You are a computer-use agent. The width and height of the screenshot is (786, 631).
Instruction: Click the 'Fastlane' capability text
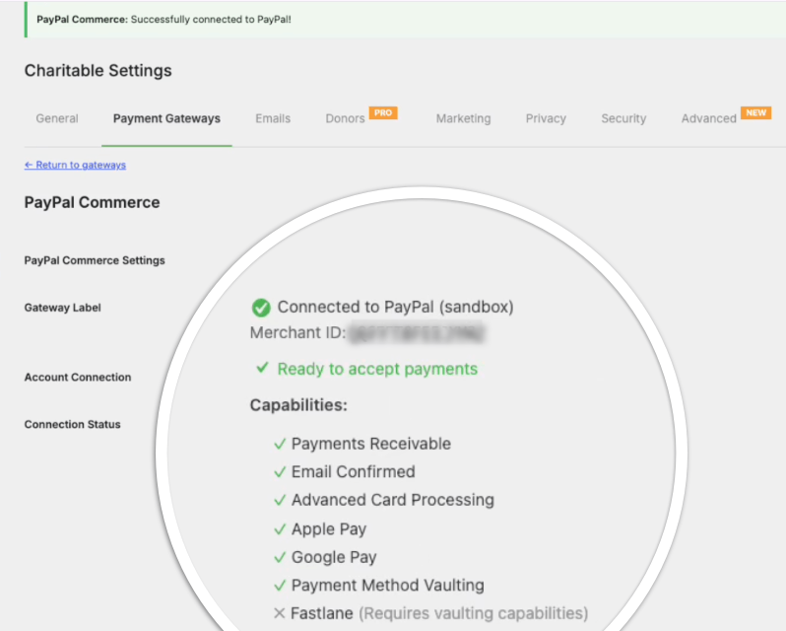[322, 613]
